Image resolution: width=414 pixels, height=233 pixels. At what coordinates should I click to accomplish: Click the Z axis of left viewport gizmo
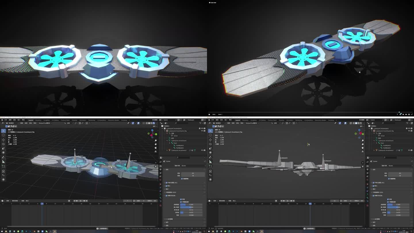(x=152, y=130)
